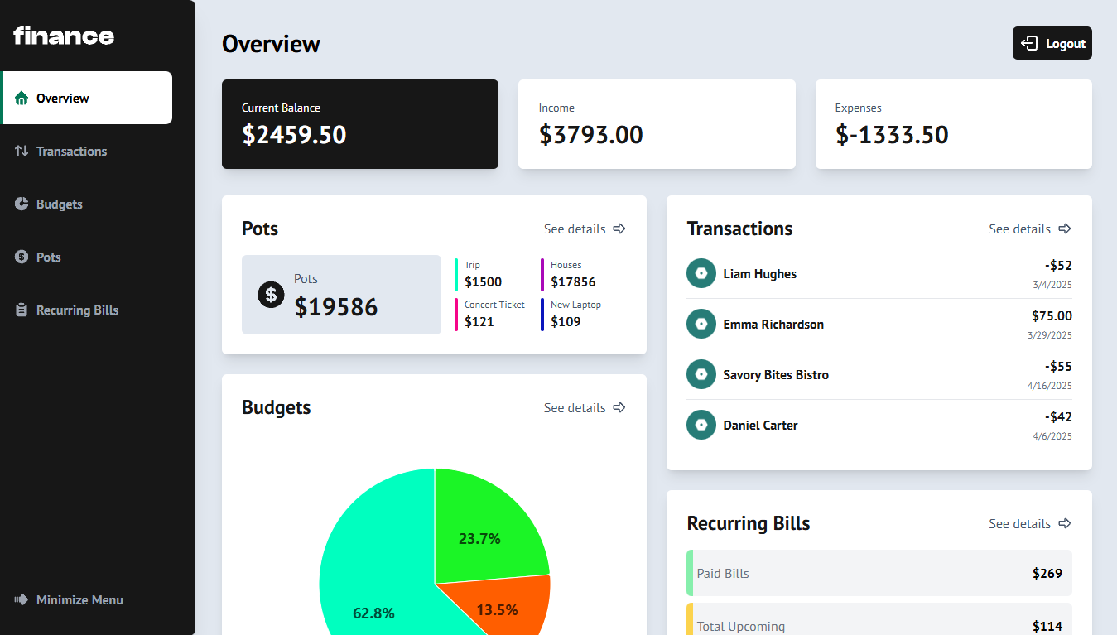Click the Liam Hughes name
1117x635 pixels.
(x=760, y=274)
